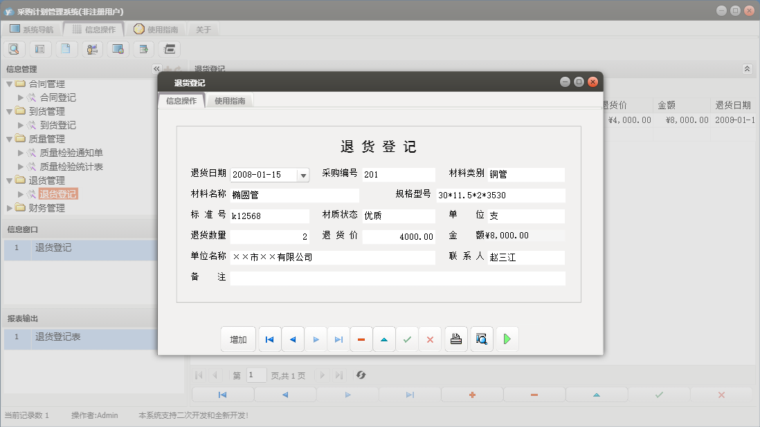Click the refresh icon in the pagination bar
This screenshot has width=760, height=427.
coord(361,375)
